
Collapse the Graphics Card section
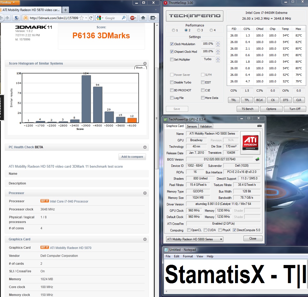click(145, 239)
